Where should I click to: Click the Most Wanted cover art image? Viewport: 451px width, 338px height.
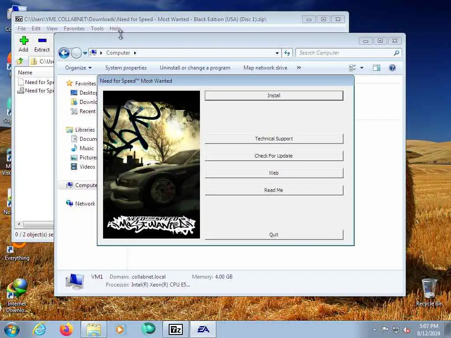pyautogui.click(x=152, y=165)
